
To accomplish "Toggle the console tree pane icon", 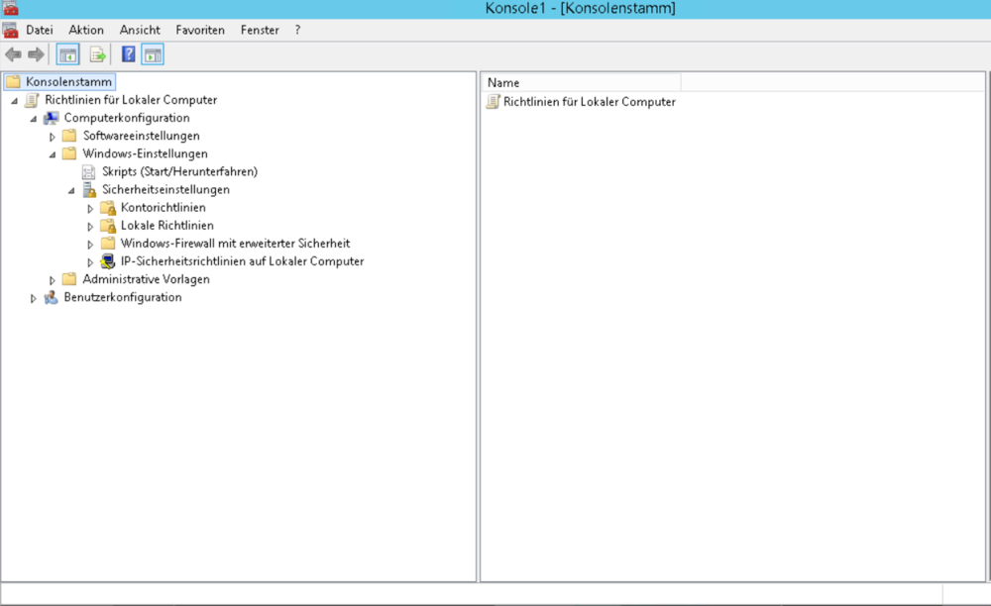I will click(67, 54).
